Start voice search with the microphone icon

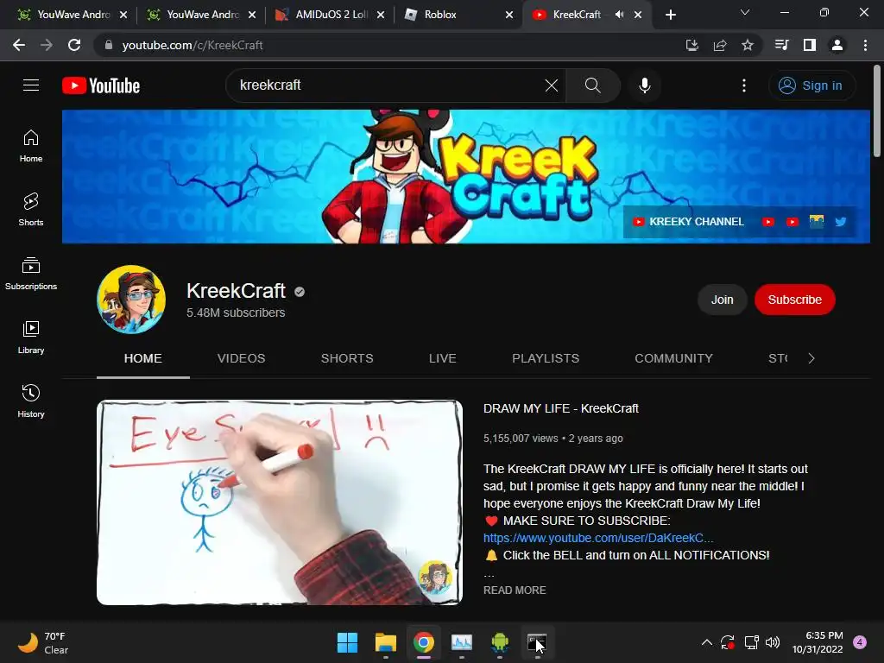pyautogui.click(x=644, y=85)
